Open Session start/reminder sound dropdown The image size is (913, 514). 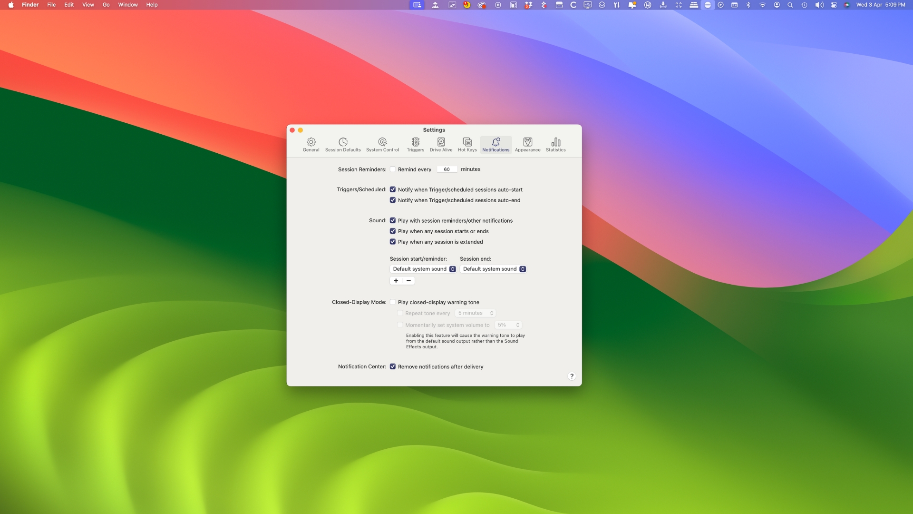(423, 269)
